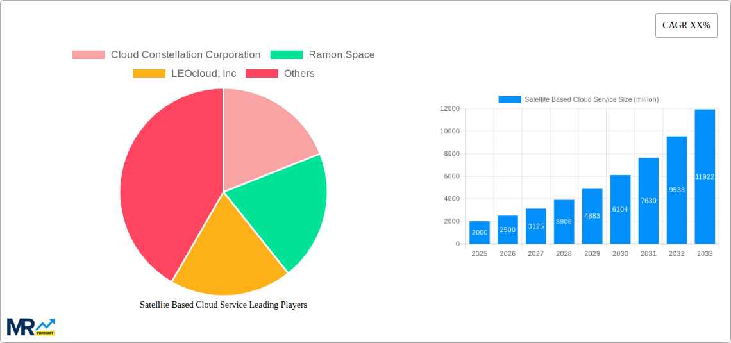Toggle the Others red legend swatch
This screenshot has width=731, height=343.
pyautogui.click(x=262, y=74)
